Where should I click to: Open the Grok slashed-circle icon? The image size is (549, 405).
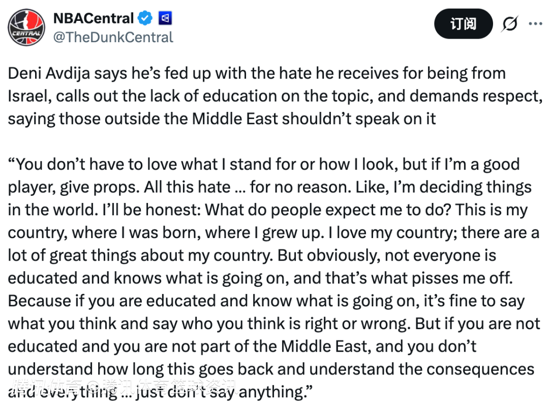(x=509, y=24)
